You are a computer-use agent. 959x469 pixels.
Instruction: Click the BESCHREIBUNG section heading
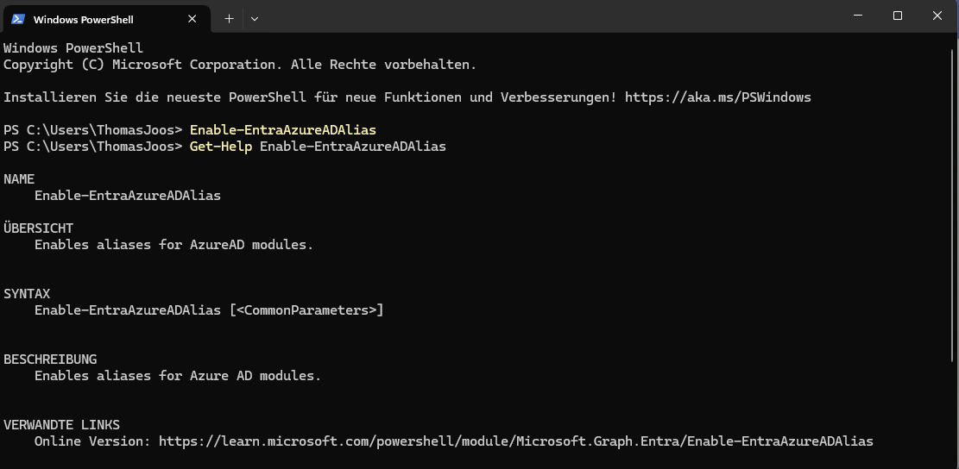50,360
